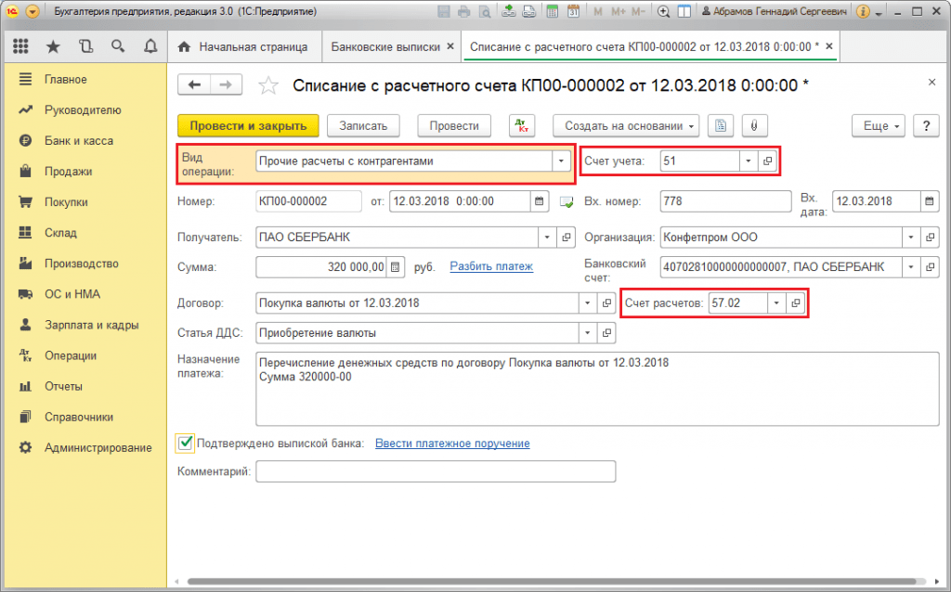Close the Банковские выписки tab
The height and width of the screenshot is (592, 951).
click(x=450, y=46)
